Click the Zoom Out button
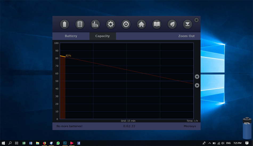253x146 pixels. point(186,36)
